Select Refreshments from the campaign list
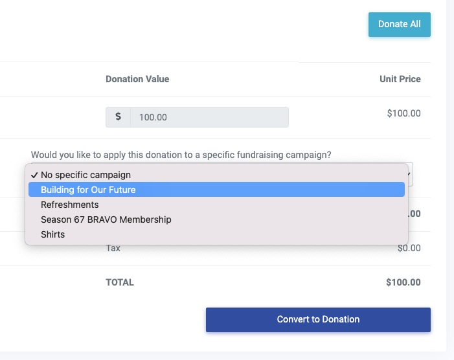Screen dimensions: 454x360 (70, 205)
